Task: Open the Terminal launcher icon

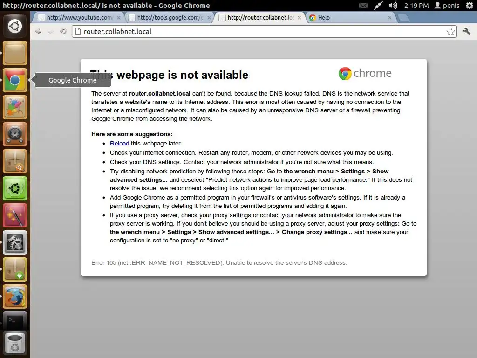Action: 15,321
